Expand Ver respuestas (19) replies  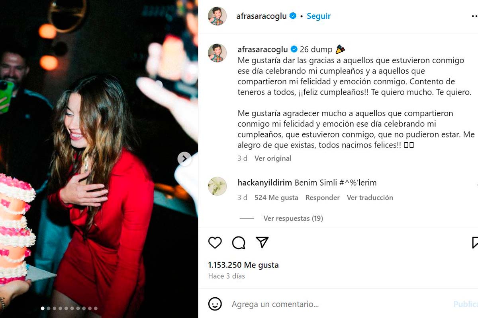[293, 218]
